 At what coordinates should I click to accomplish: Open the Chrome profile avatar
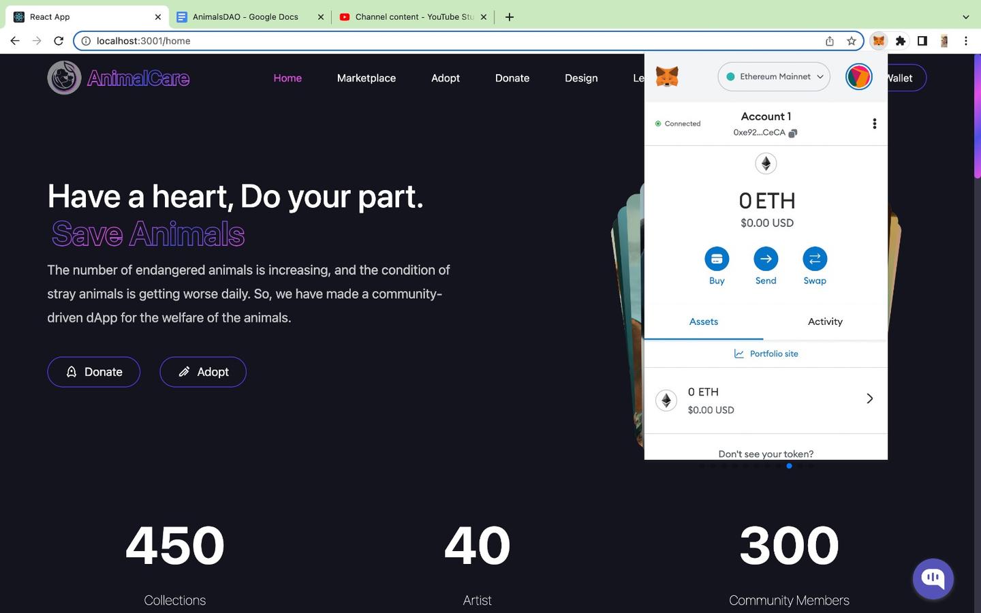pyautogui.click(x=944, y=41)
